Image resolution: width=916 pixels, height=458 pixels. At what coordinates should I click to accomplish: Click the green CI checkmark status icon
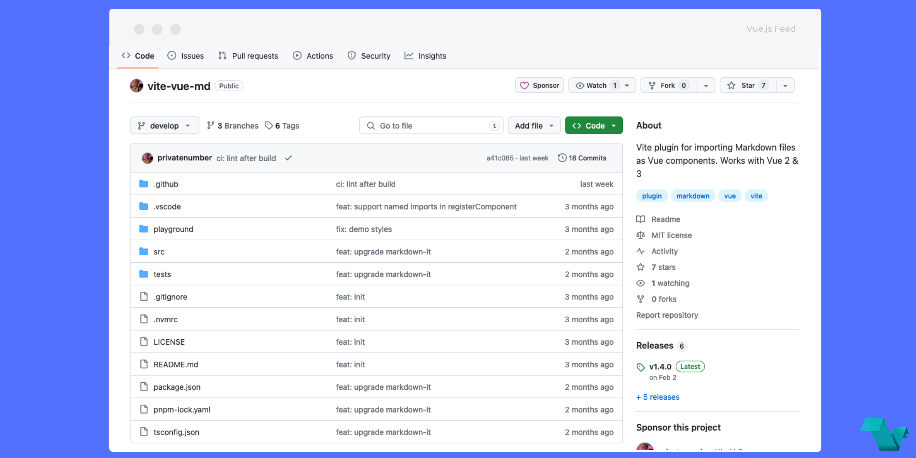pyautogui.click(x=288, y=158)
